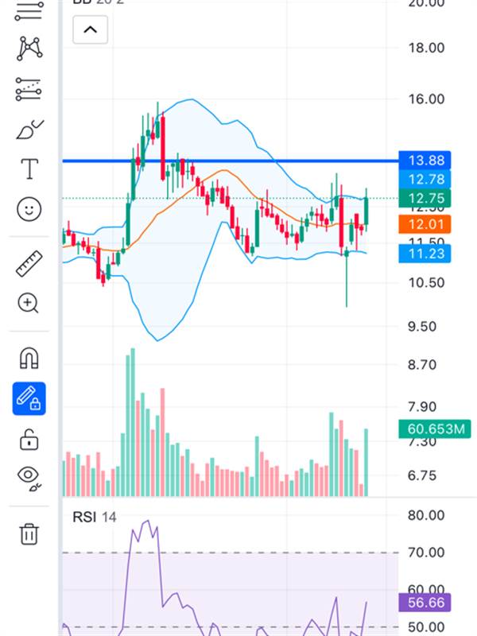Click the 7.90 price axis label
This screenshot has height=636, width=477.
point(422,407)
